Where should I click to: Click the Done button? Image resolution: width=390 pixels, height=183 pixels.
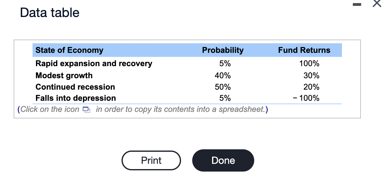pos(223,160)
